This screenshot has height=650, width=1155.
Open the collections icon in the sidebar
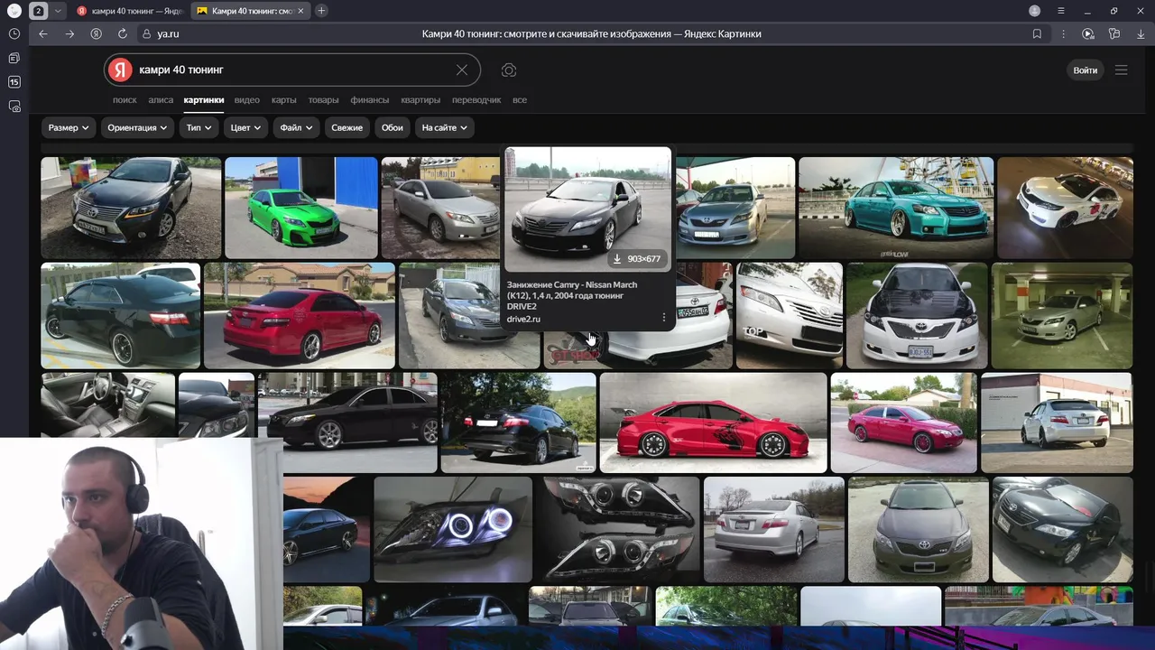(14, 58)
